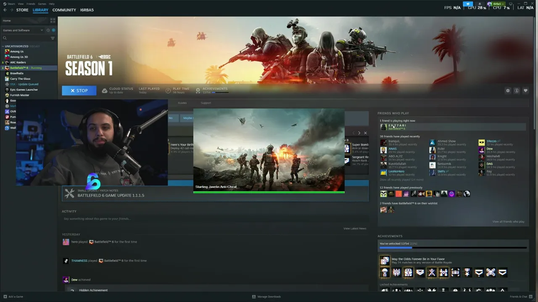538x302 pixels.
Task: Open the View menu
Action: point(21,4)
